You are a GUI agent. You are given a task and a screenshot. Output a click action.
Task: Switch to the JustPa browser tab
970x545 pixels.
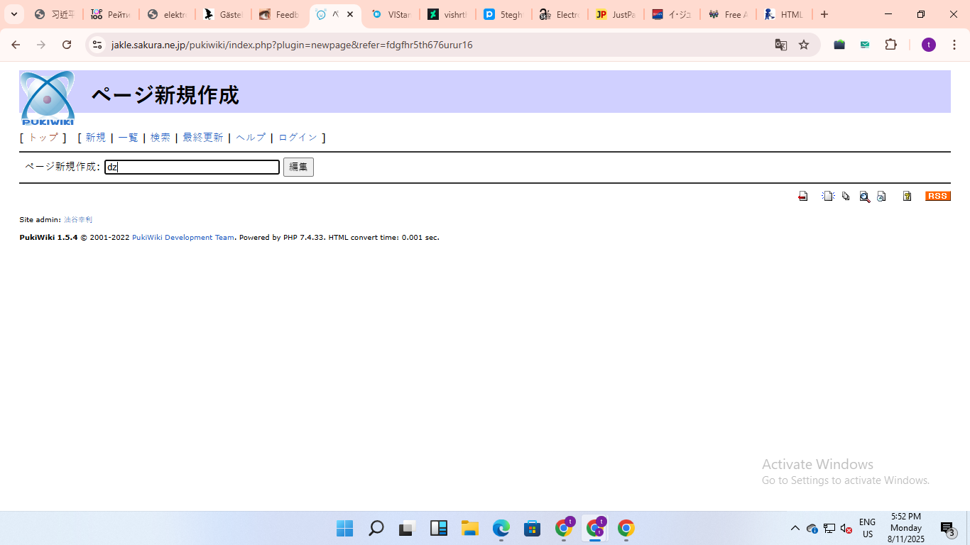615,14
